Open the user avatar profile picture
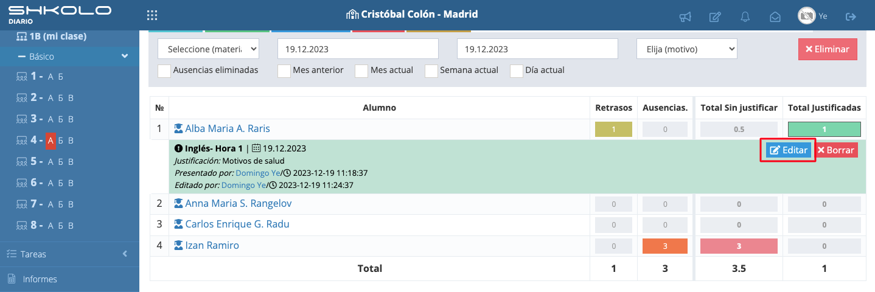Screen dimensions: 875x292 (x=807, y=16)
